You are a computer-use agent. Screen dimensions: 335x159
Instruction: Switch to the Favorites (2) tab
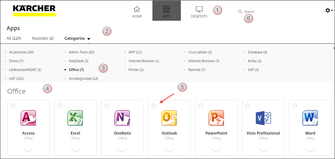point(43,38)
